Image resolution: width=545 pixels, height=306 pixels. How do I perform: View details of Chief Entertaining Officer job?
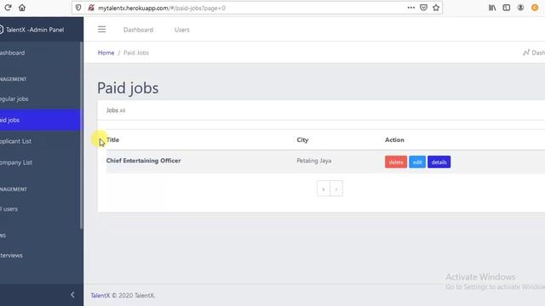coord(439,162)
